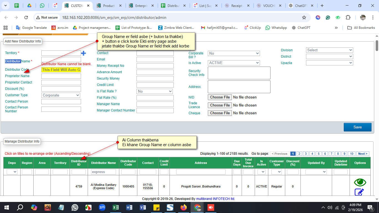
Task: Open the Apps grid in the bookmarks bar
Action: click(5, 28)
